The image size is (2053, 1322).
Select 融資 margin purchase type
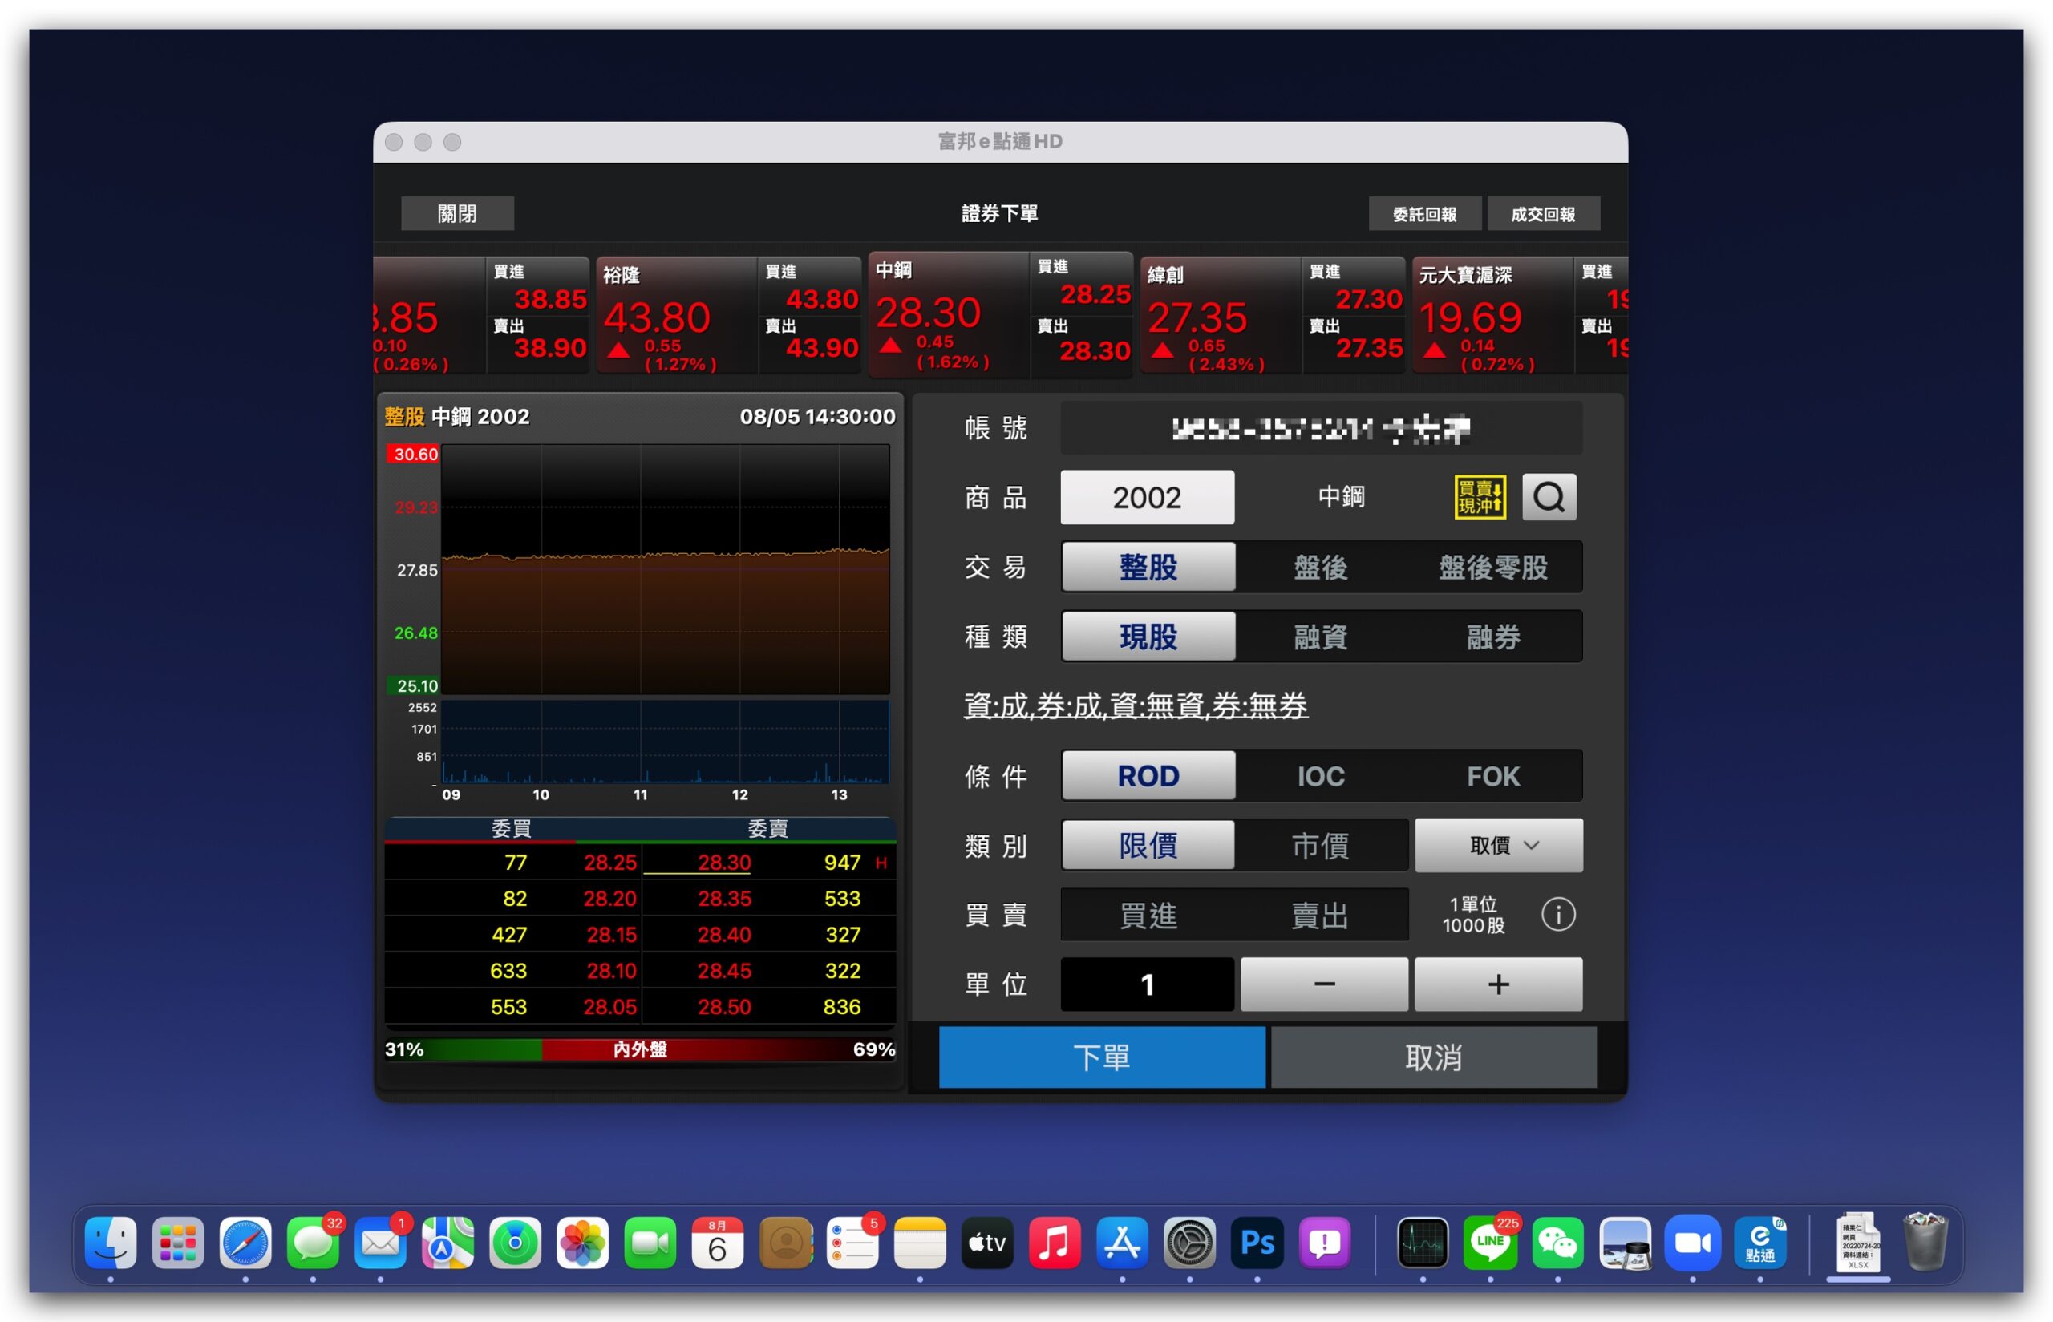pyautogui.click(x=1321, y=636)
